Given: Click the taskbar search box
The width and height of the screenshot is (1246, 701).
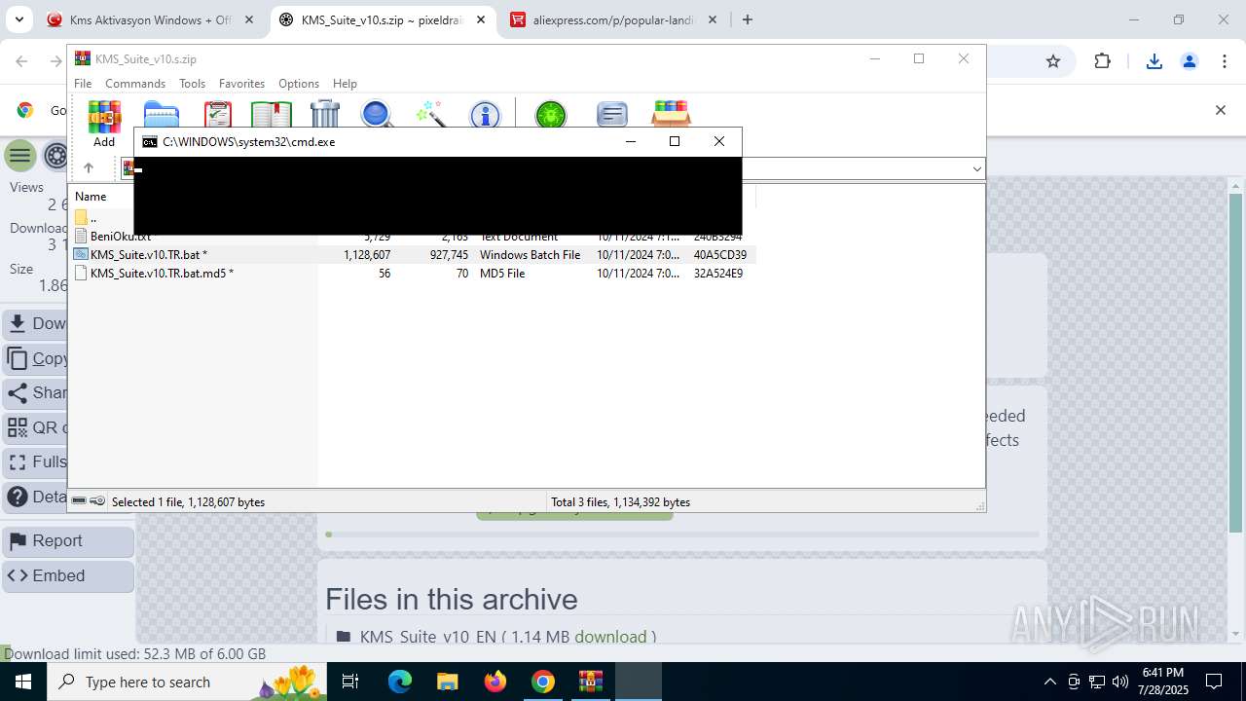Looking at the screenshot, I should pos(188,682).
